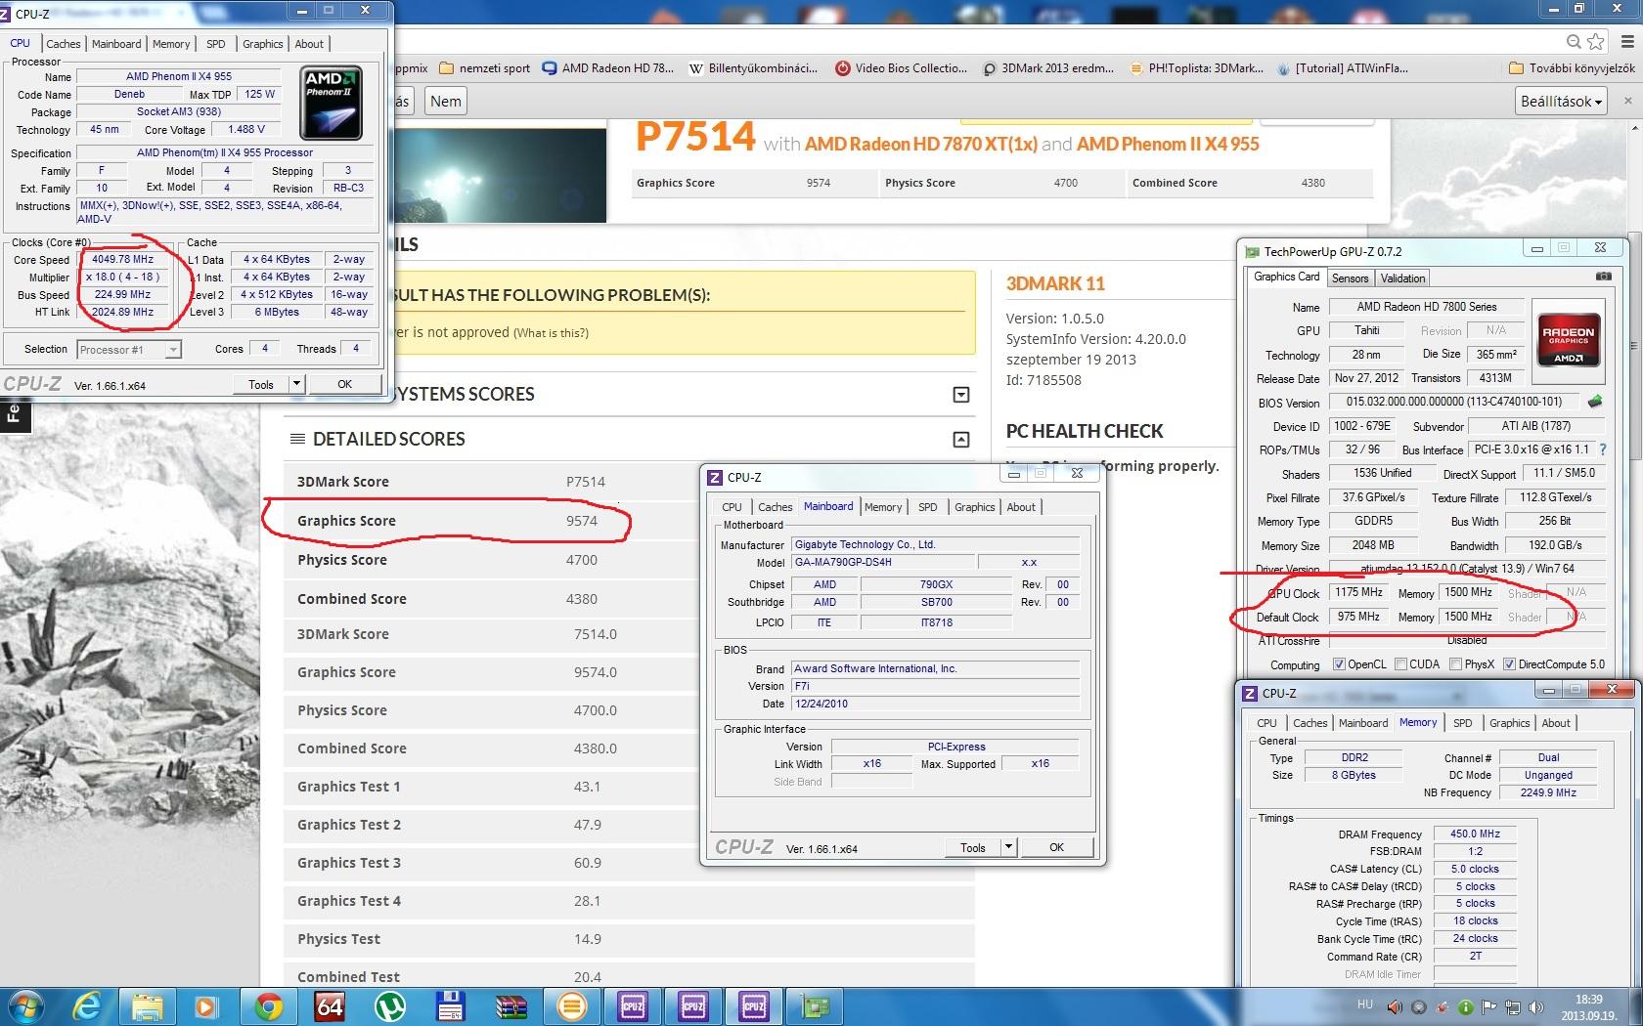Open the floppy disk taskbar icon
The width and height of the screenshot is (1643, 1026).
(x=451, y=1006)
